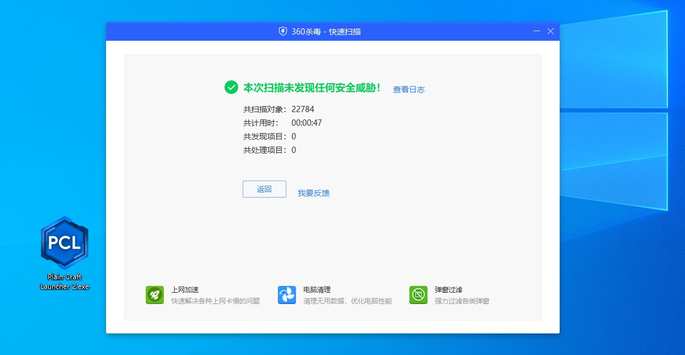Screen dimensions: 685x355
Task: Click the 共计用时 label
Action: [261, 123]
